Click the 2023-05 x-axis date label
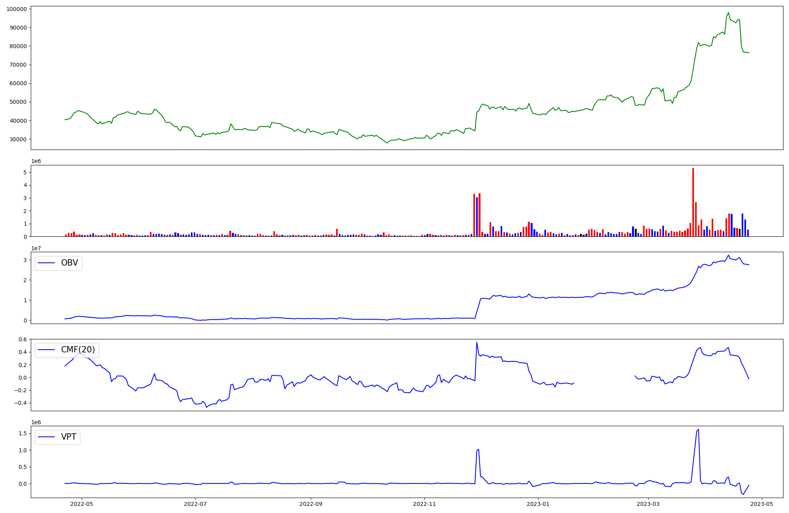Viewport: 789px width, 513px height. pyautogui.click(x=761, y=504)
